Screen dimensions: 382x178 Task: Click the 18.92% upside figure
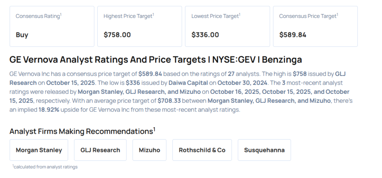[x=50, y=110]
